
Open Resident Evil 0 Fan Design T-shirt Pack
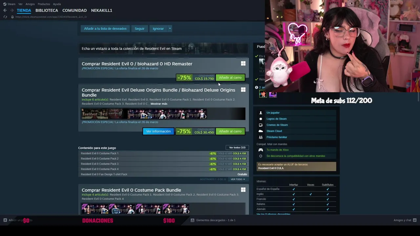click(x=163, y=174)
